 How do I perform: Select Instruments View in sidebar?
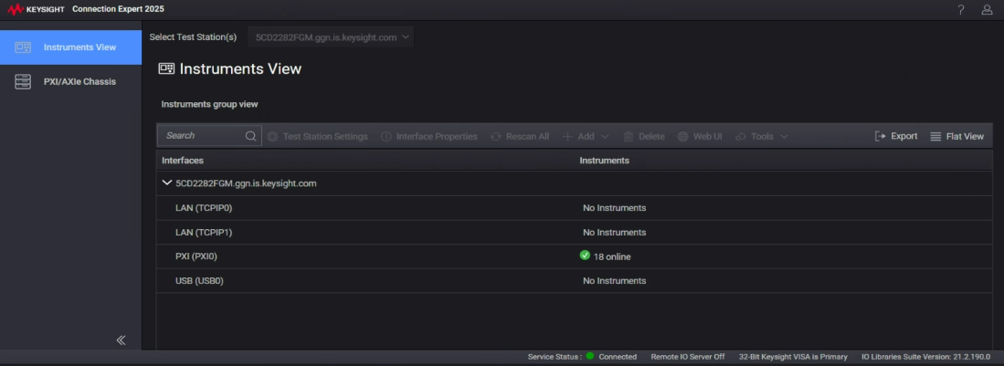[x=70, y=47]
